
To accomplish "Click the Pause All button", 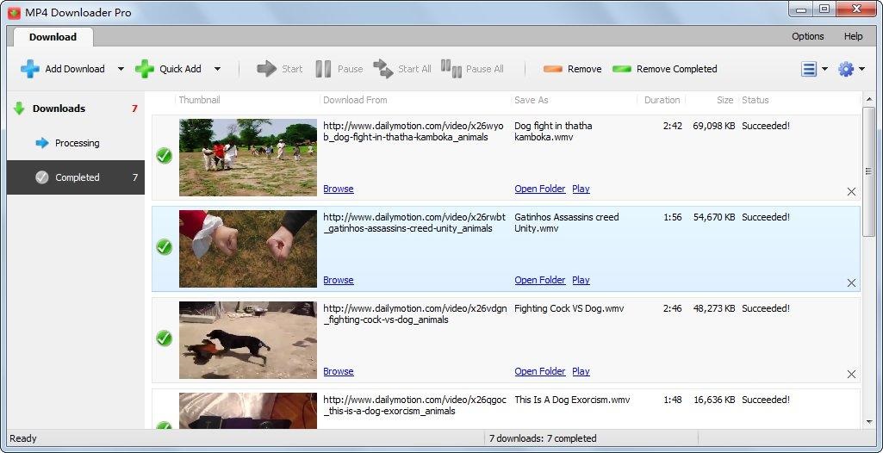I will click(472, 69).
